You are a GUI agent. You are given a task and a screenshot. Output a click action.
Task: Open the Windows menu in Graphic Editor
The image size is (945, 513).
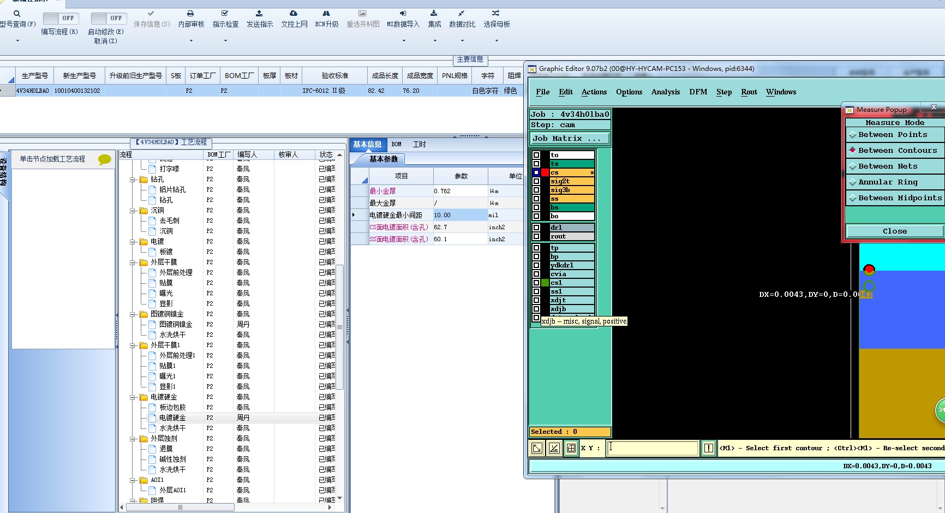(781, 92)
